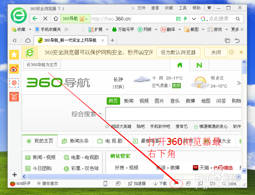Image resolution: width=255 pixels, height=195 pixels.
Task: Open the 收藏 bookmarks dropdown arrow
Action: [x=30, y=30]
